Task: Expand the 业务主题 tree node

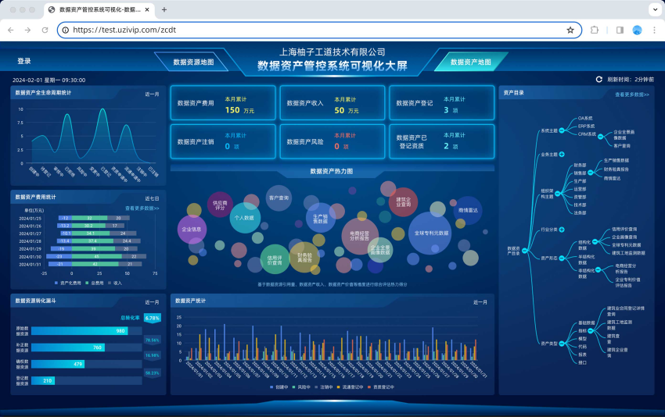Action: click(x=562, y=154)
